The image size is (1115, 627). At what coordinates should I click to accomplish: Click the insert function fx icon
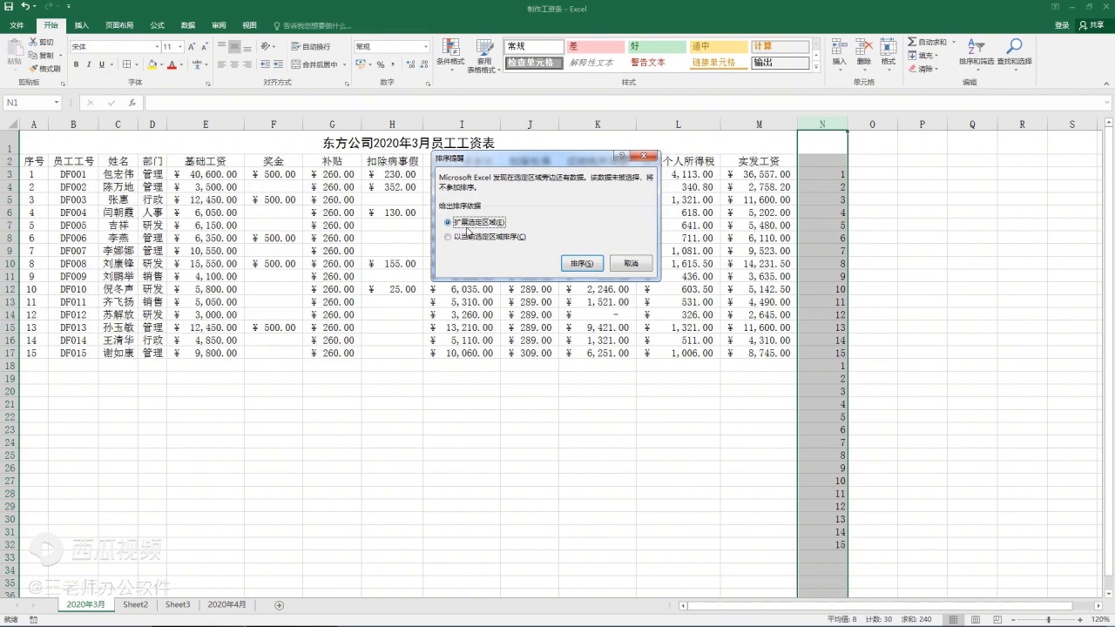pos(132,103)
